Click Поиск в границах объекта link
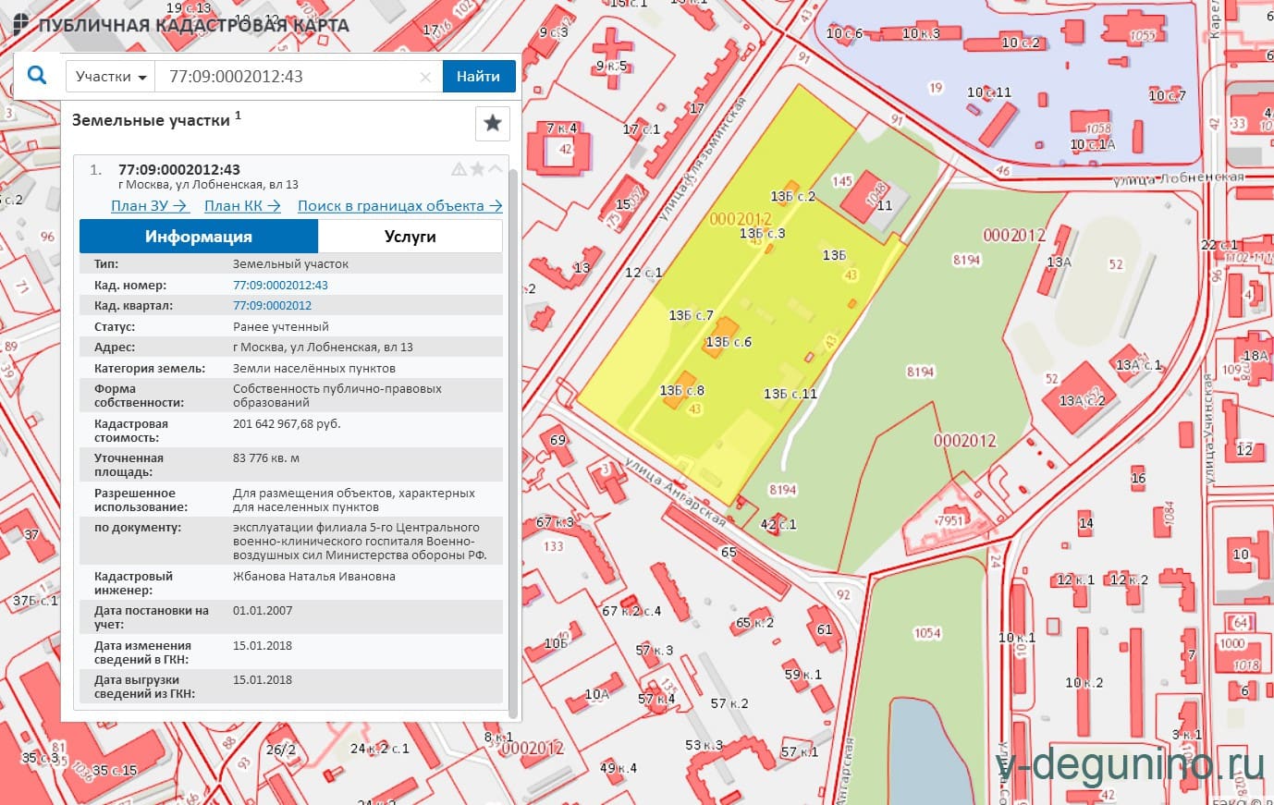 (399, 206)
